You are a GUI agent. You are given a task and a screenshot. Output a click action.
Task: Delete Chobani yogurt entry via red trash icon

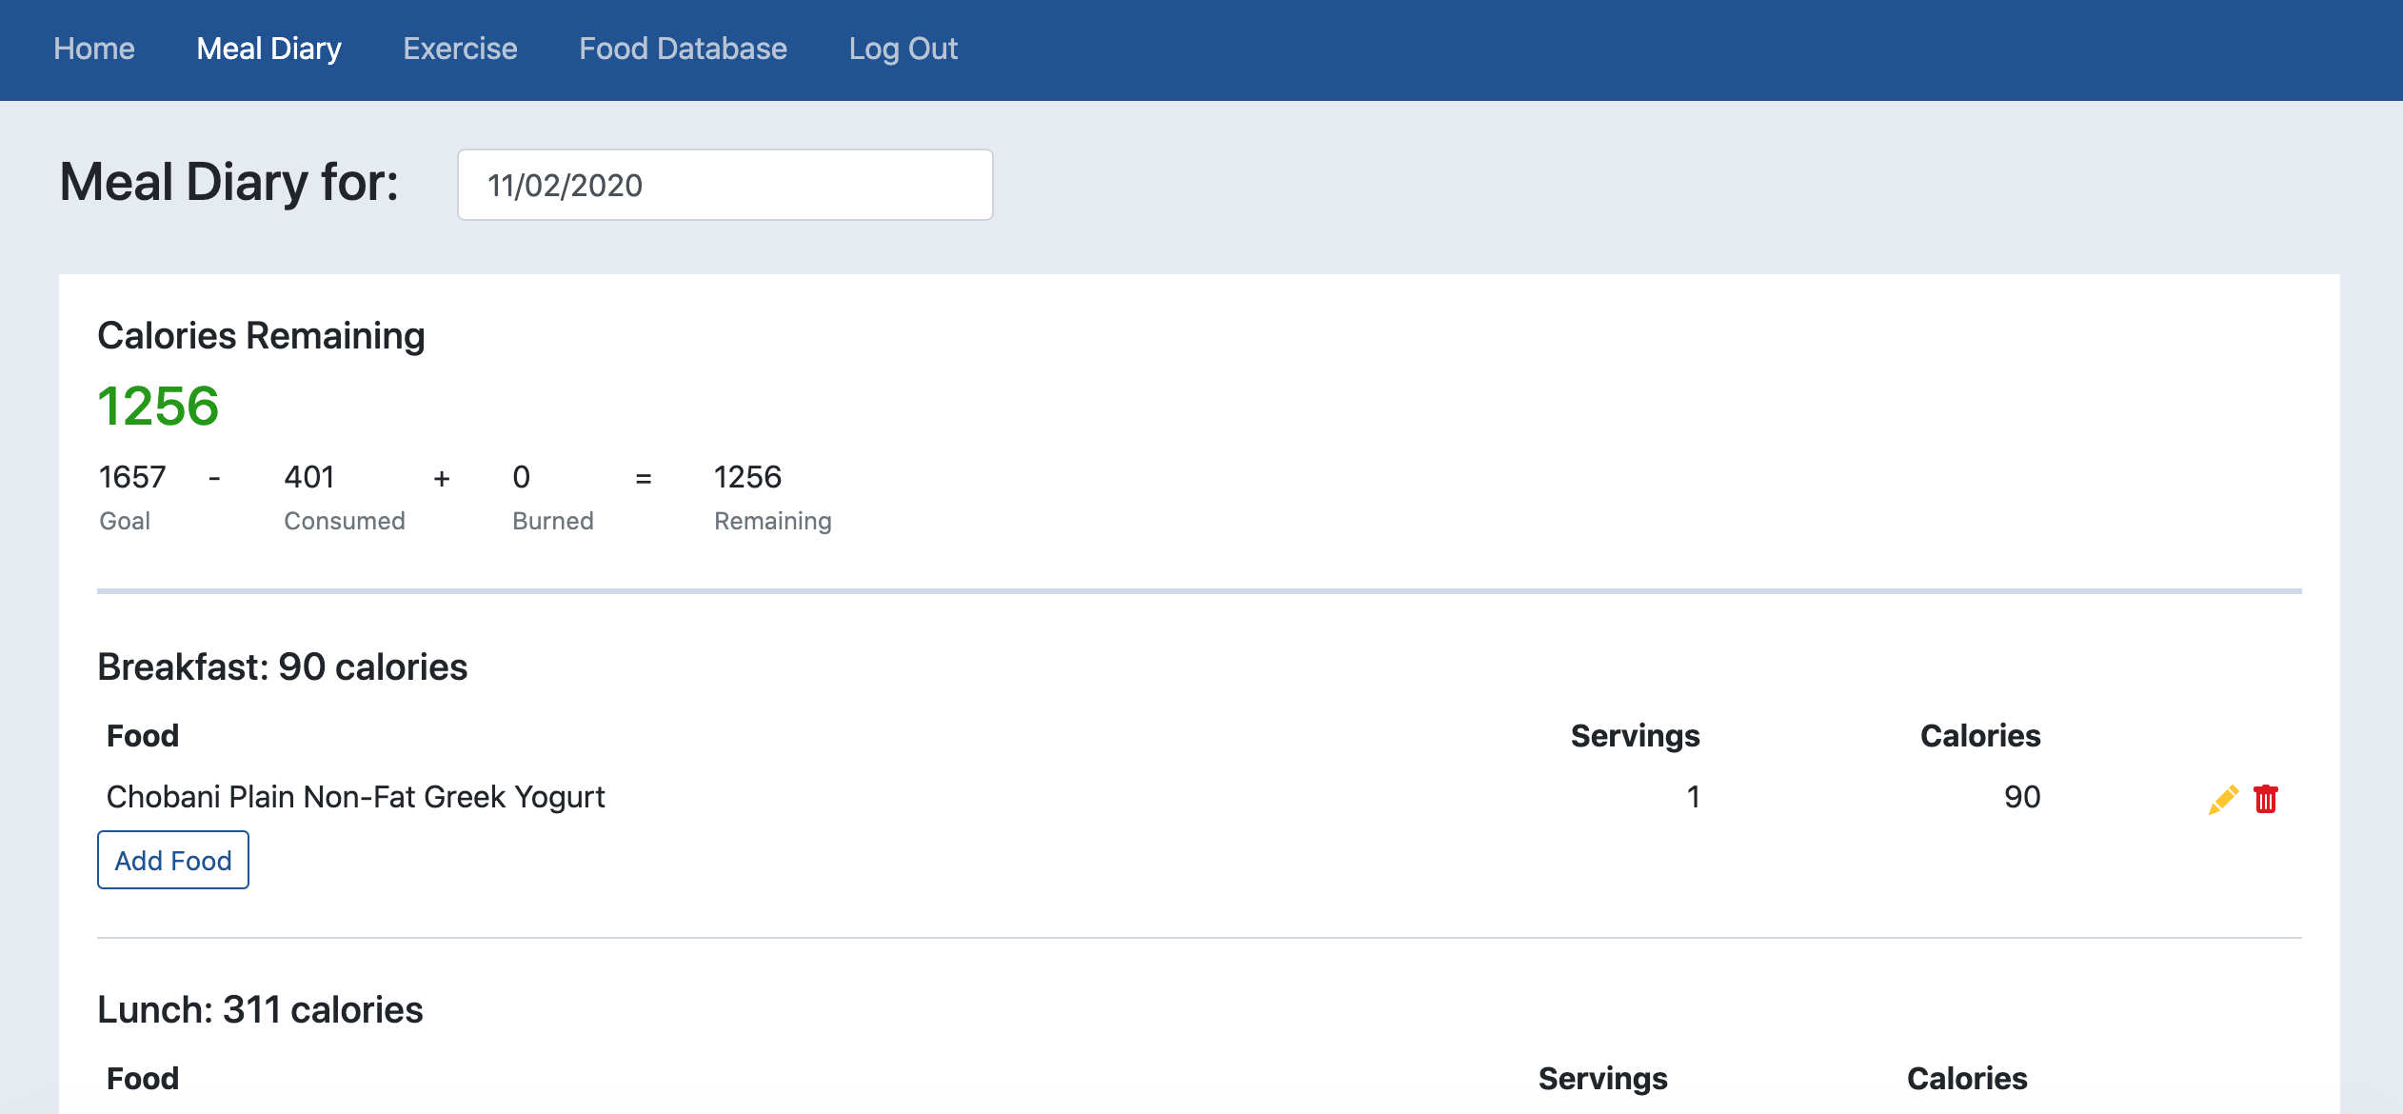[x=2266, y=799]
